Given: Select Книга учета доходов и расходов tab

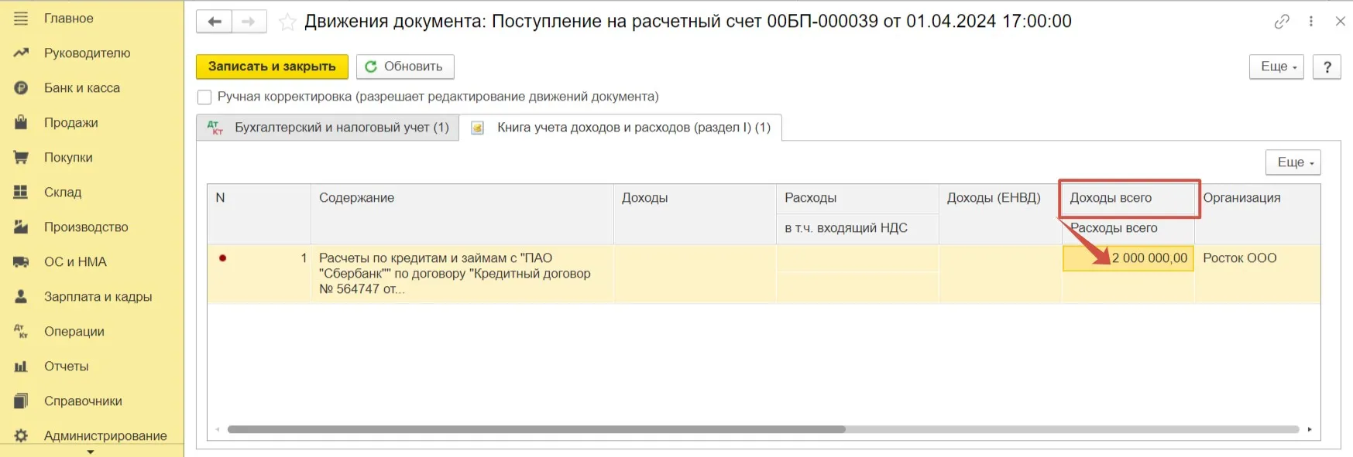Looking at the screenshot, I should (621, 128).
